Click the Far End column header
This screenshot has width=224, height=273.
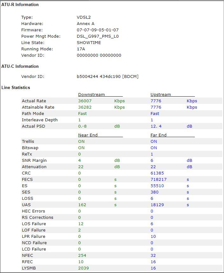pyautogui.click(x=158, y=135)
